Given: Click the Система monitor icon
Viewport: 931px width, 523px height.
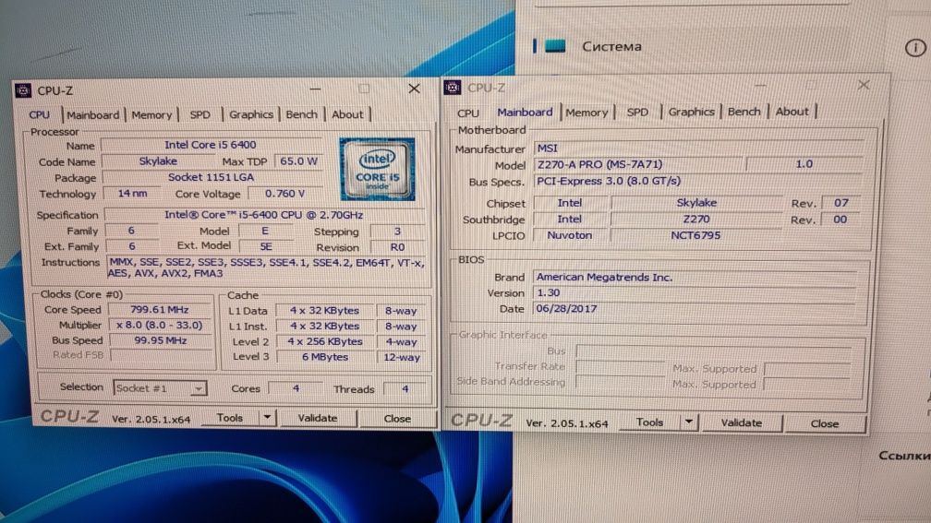Looking at the screenshot, I should point(555,46).
